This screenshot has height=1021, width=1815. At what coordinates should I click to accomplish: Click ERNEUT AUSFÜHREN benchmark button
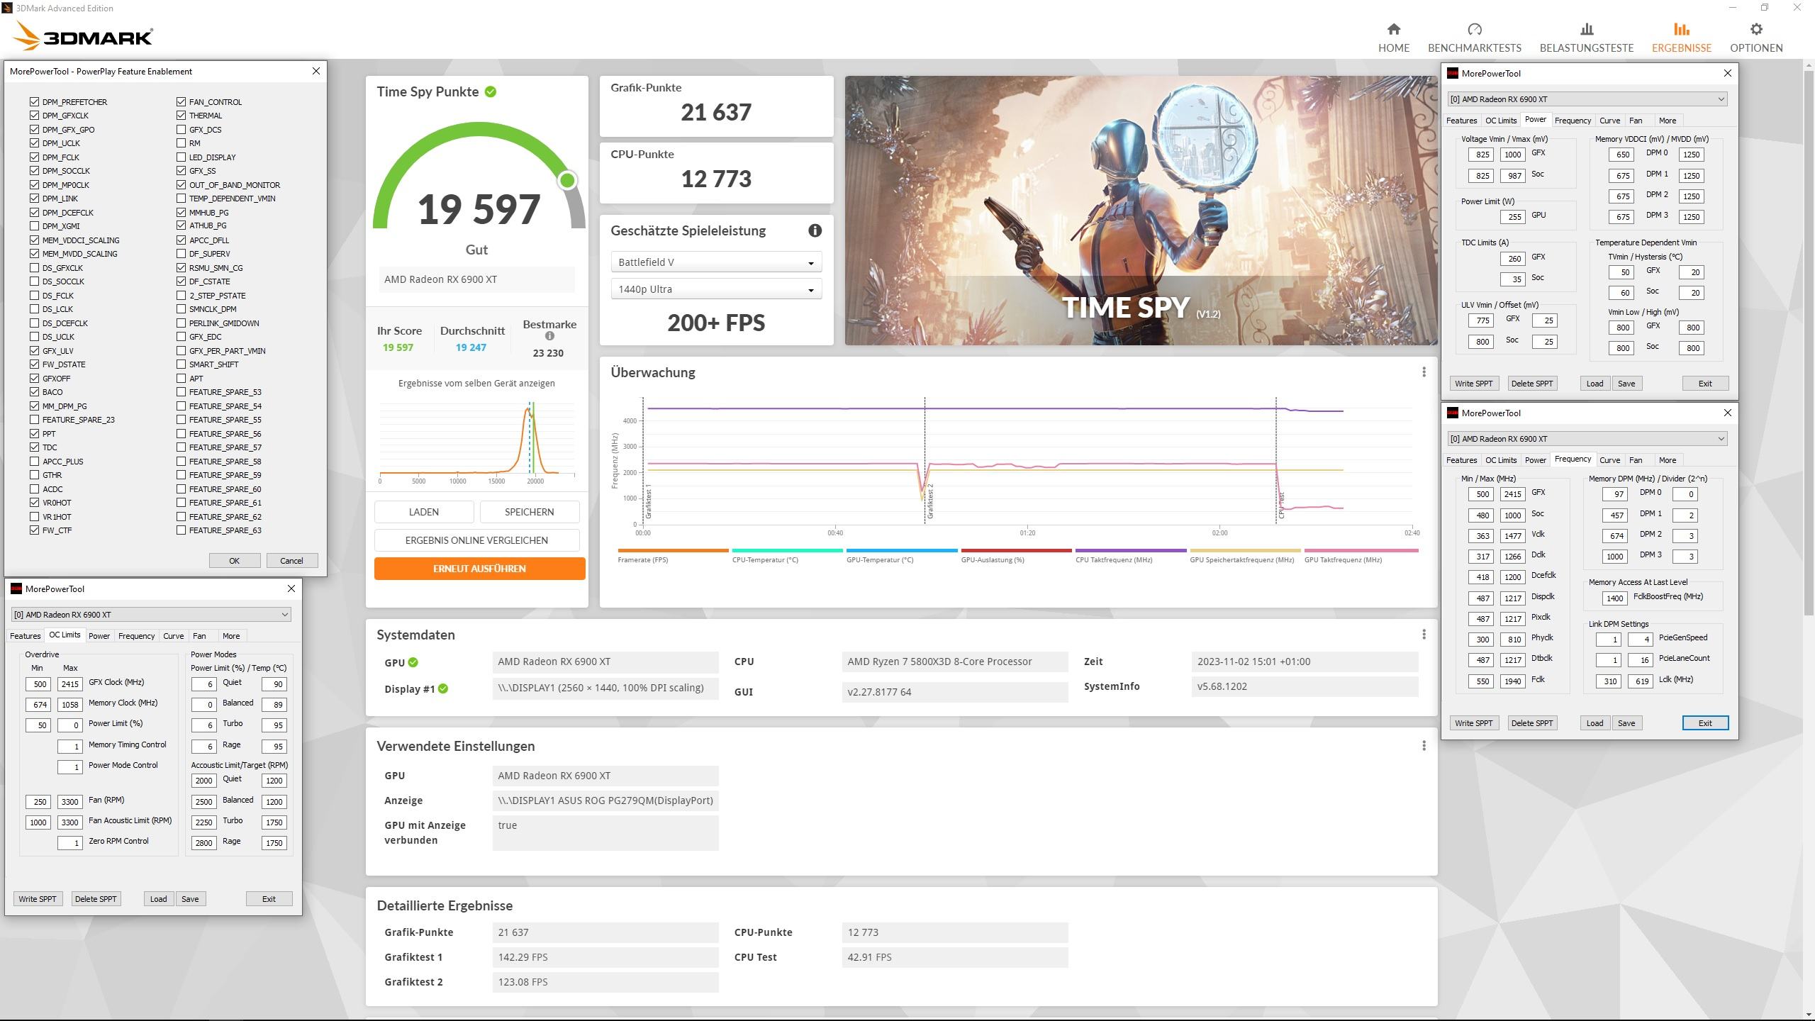[x=479, y=569]
